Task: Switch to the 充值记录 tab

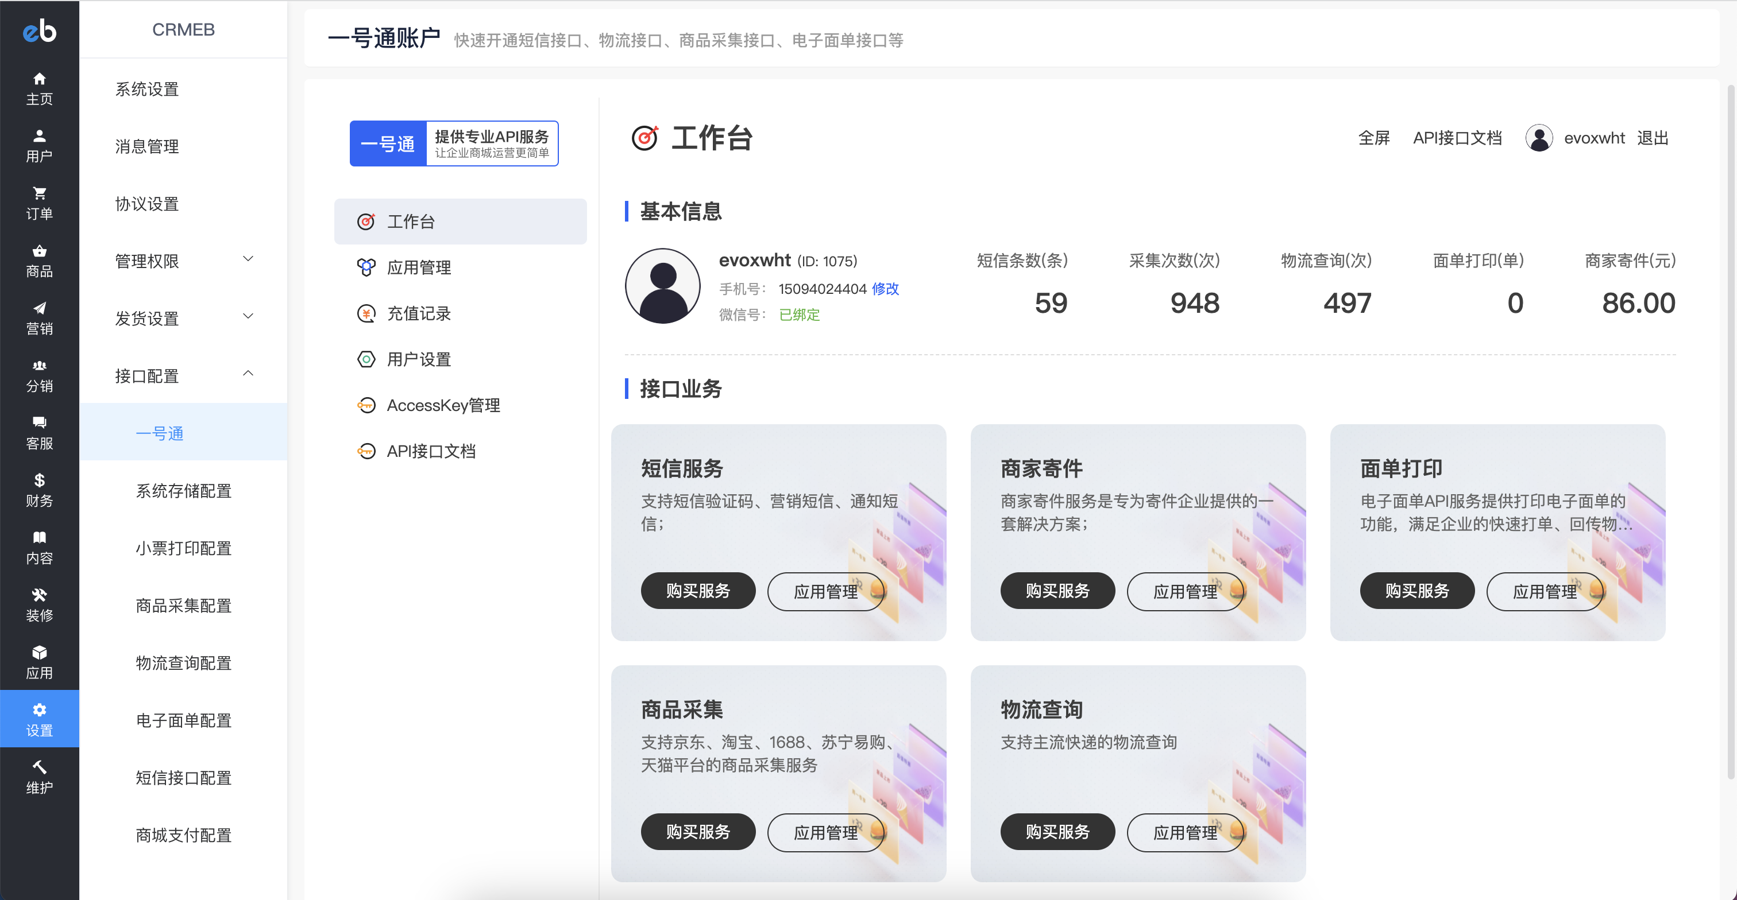Action: tap(419, 313)
